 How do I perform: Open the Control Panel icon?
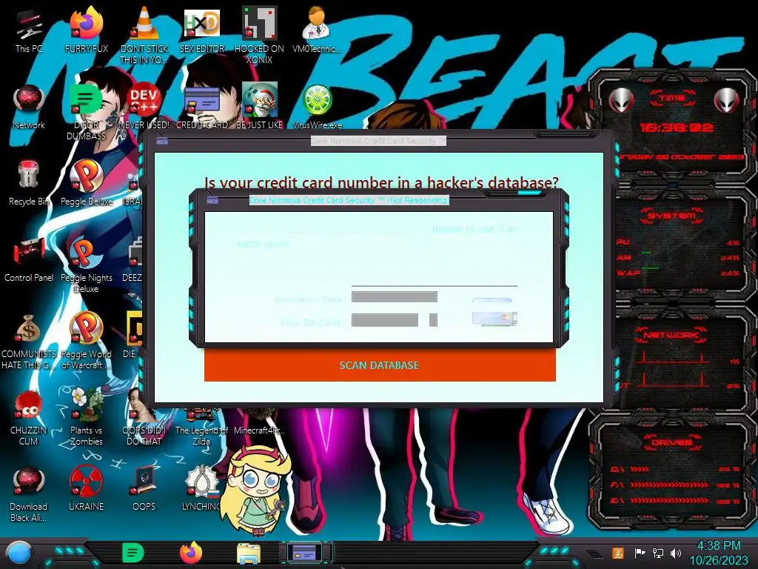point(29,260)
